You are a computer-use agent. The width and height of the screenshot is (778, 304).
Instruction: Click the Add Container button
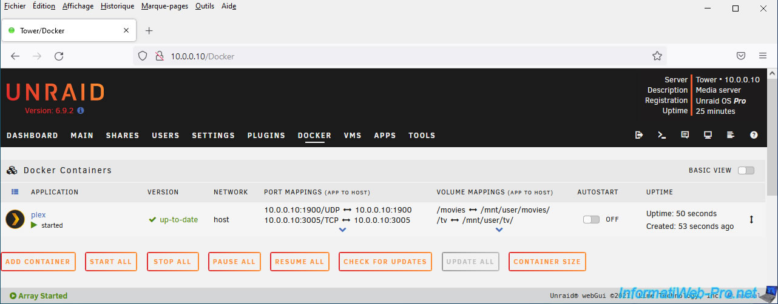38,262
